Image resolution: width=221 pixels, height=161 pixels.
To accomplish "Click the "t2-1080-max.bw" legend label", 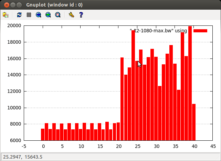I will pos(158,31).
